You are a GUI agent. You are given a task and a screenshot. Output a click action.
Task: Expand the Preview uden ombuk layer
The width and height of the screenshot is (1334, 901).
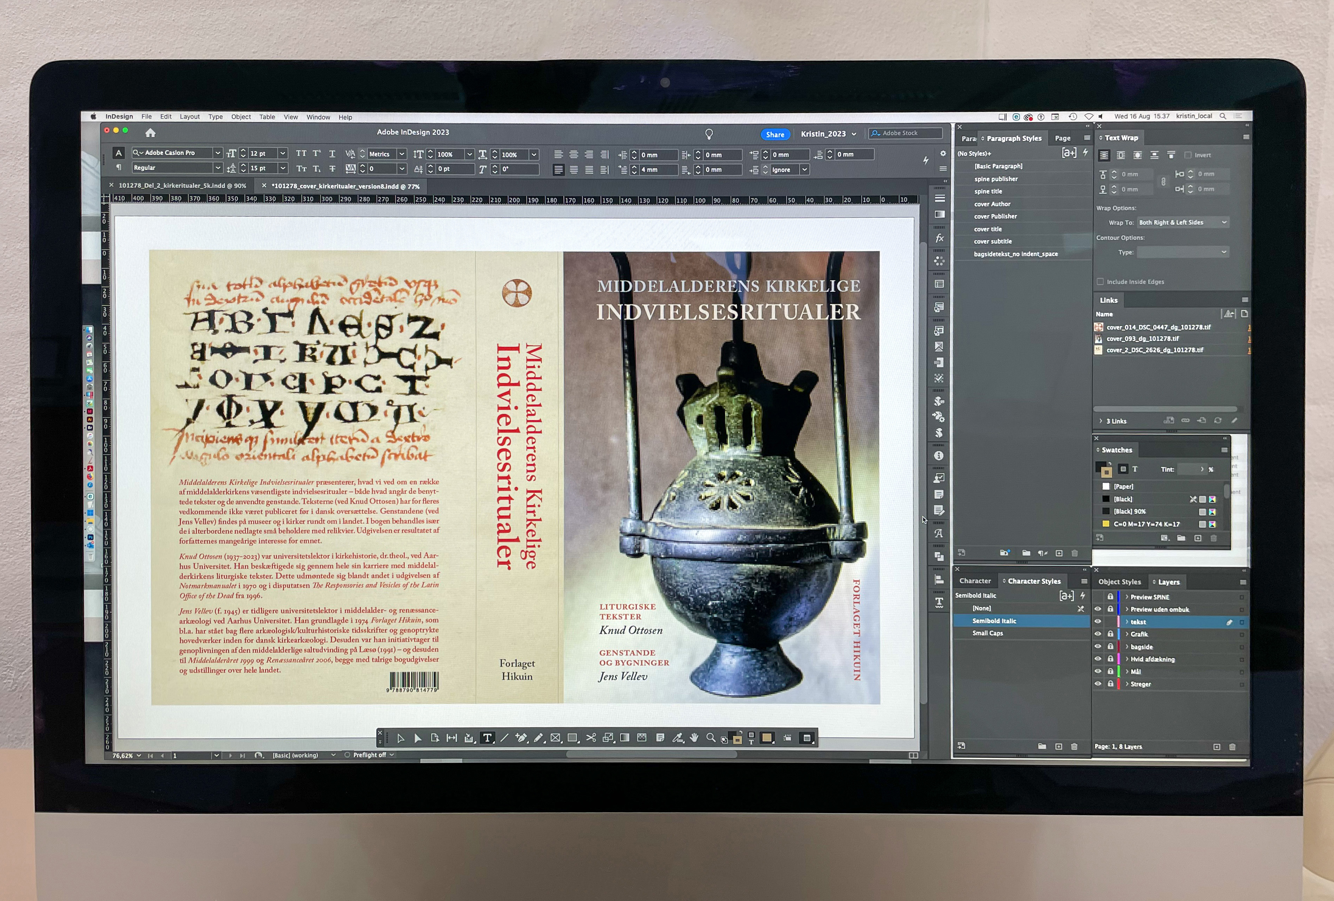click(1127, 610)
